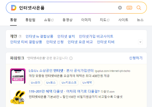Click the U+포스 chip
The height and width of the screenshot is (107, 152).
click(51, 83)
